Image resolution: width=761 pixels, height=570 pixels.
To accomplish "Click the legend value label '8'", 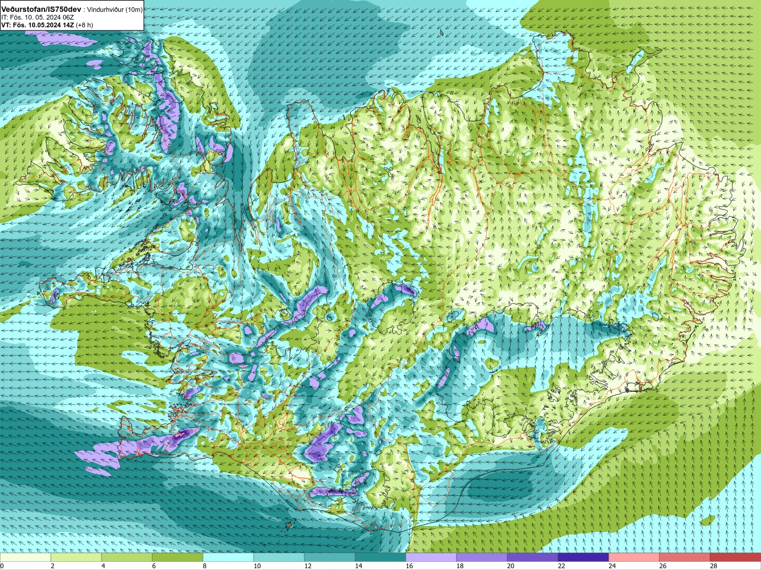I will (205, 566).
